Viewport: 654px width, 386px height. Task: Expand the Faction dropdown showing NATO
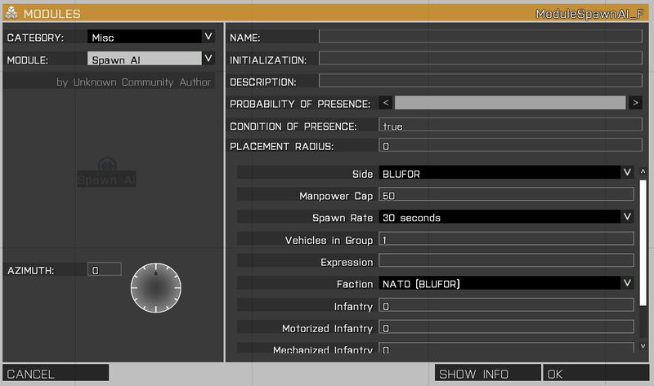pos(506,283)
